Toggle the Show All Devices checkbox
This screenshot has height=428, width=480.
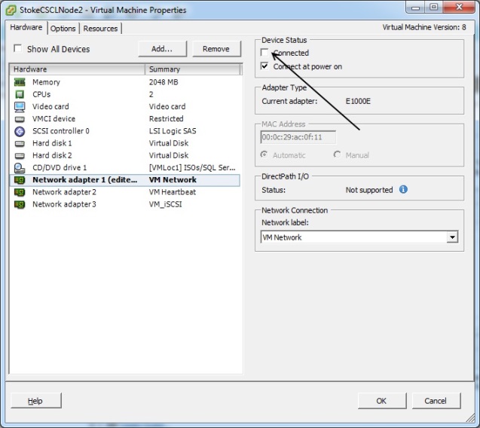[18, 48]
